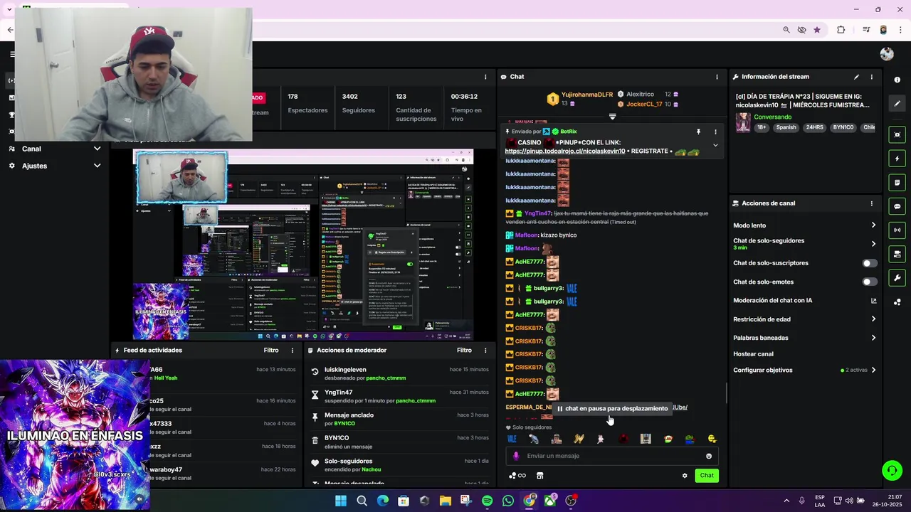Open Acciones de moderador three-dot menu
Viewport: 911px width, 512px height.
point(485,351)
